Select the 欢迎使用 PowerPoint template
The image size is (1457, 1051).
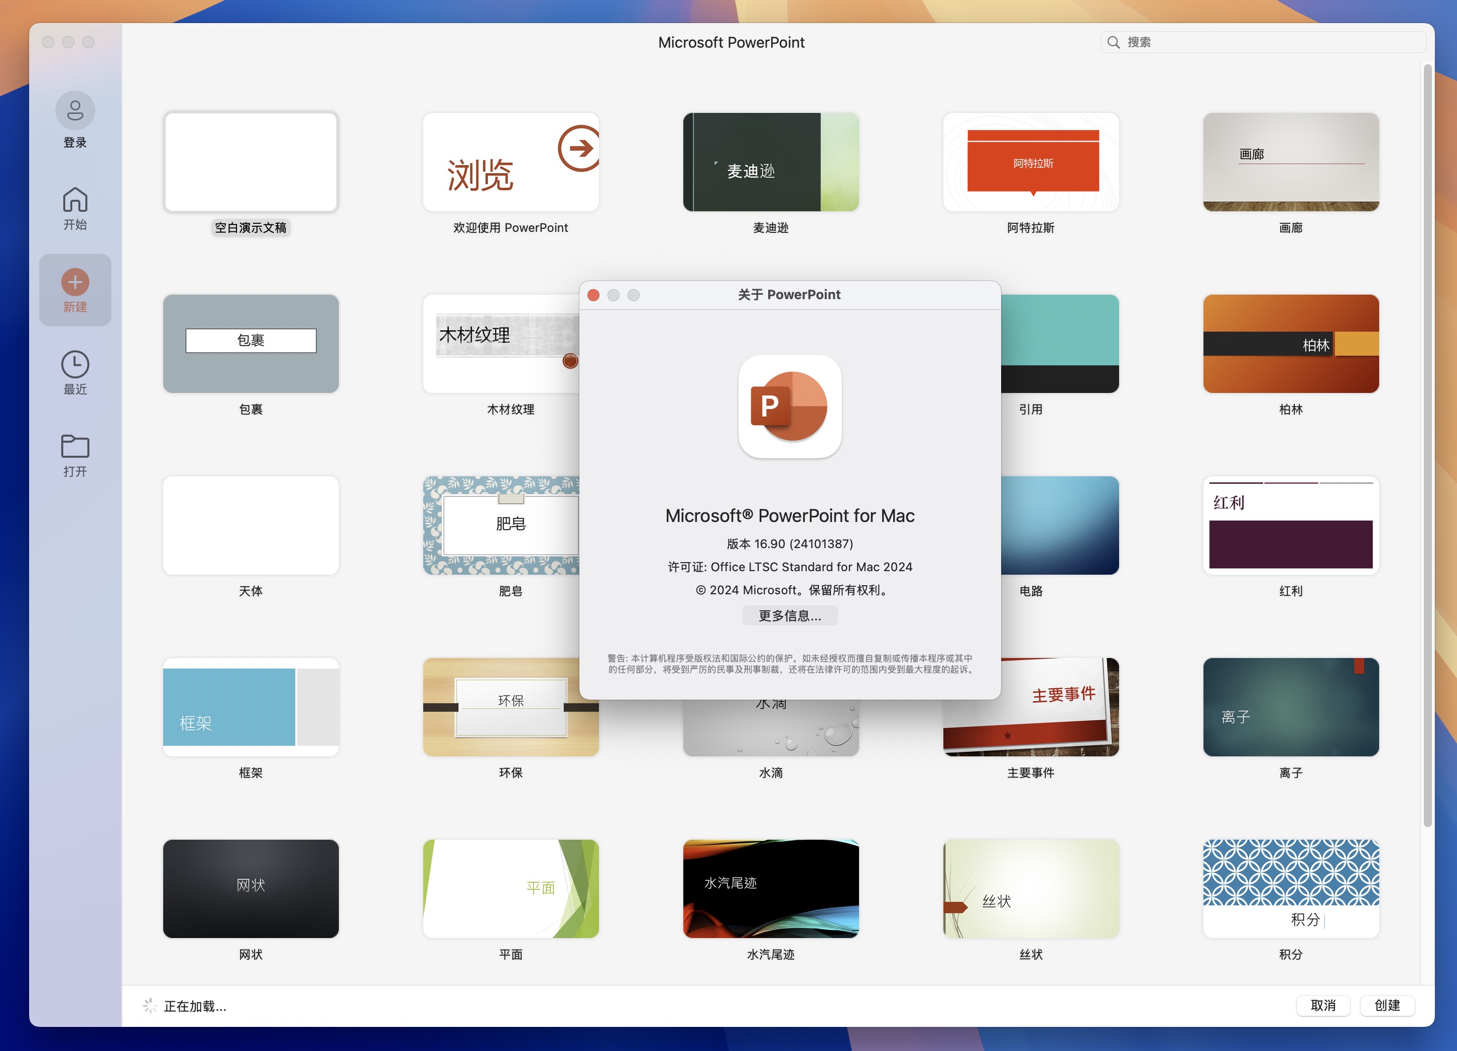(511, 162)
